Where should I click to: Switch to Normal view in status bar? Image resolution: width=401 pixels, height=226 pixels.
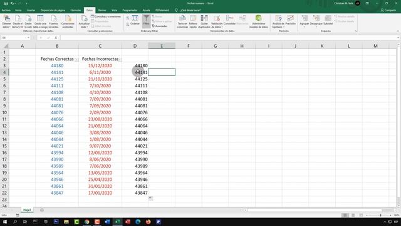[x=345, y=215]
